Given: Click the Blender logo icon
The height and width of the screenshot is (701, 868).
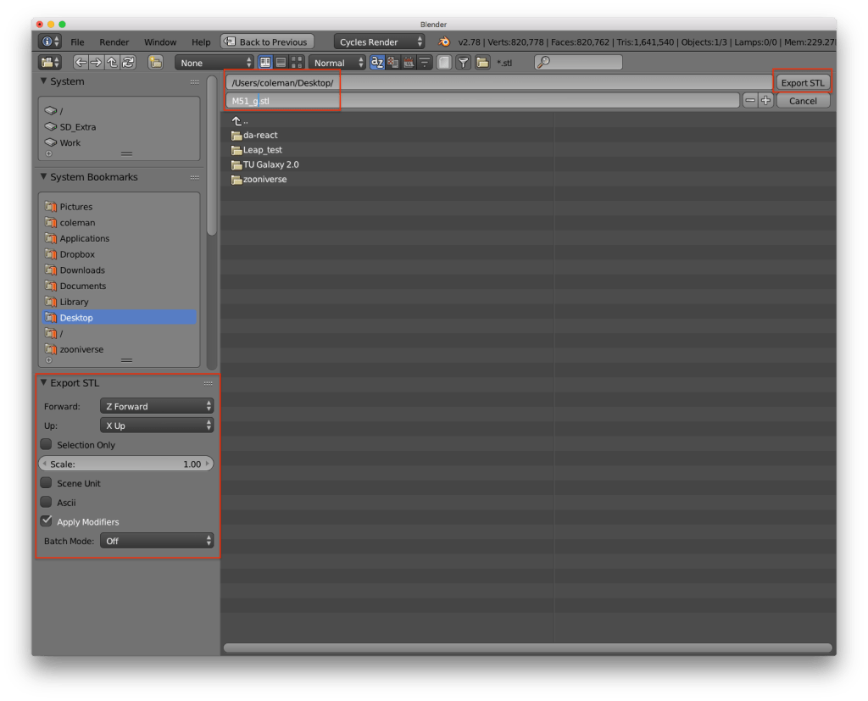Looking at the screenshot, I should [443, 42].
